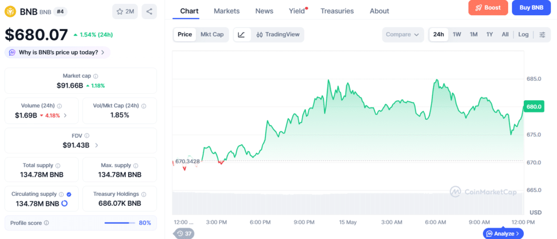Viewport: 557px width, 239px height.
Task: Switch to line chart icon
Action: [242, 34]
